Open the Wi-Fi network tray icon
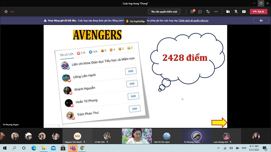This screenshot has height=152, width=271. point(225,148)
